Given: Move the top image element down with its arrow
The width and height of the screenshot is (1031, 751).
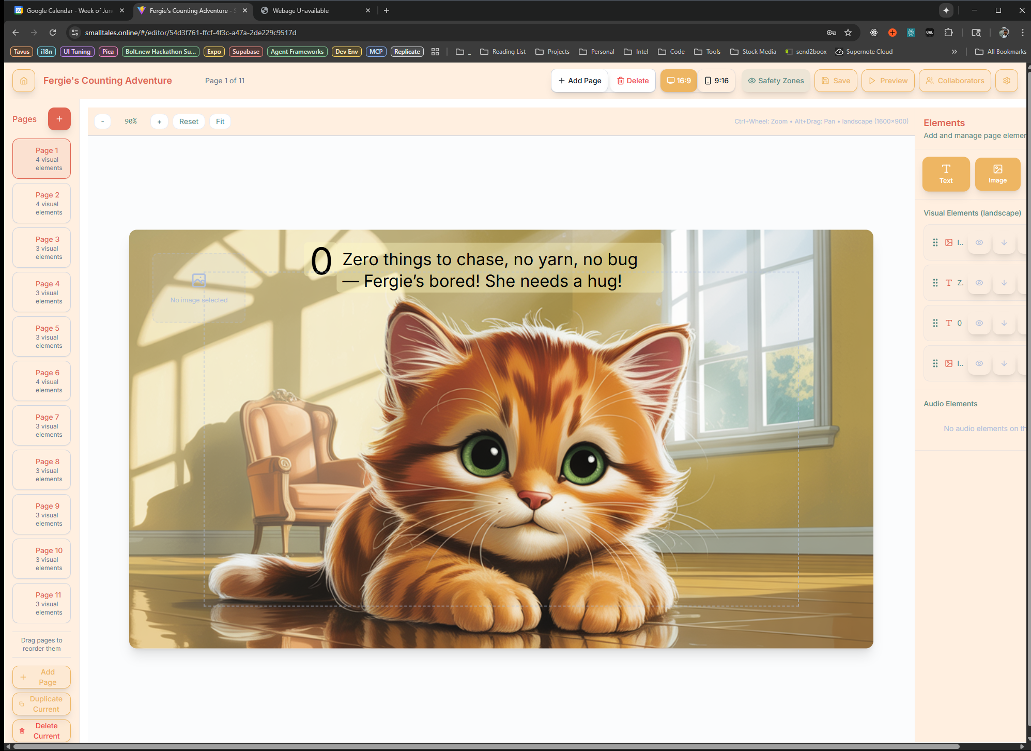Looking at the screenshot, I should [1004, 242].
